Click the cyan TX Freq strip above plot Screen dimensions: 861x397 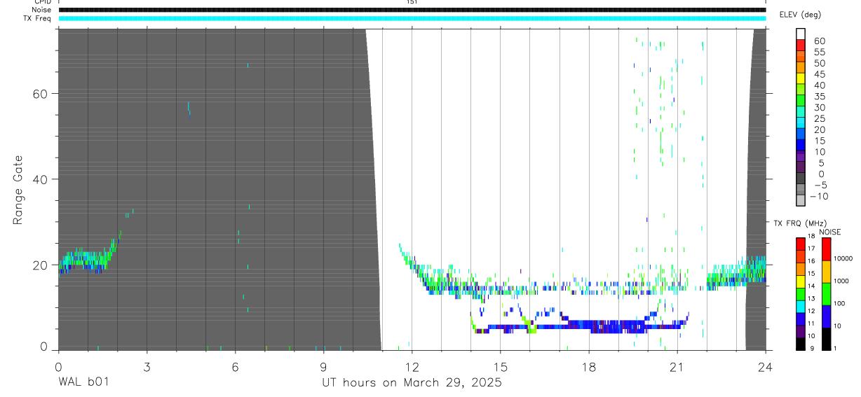(412, 18)
